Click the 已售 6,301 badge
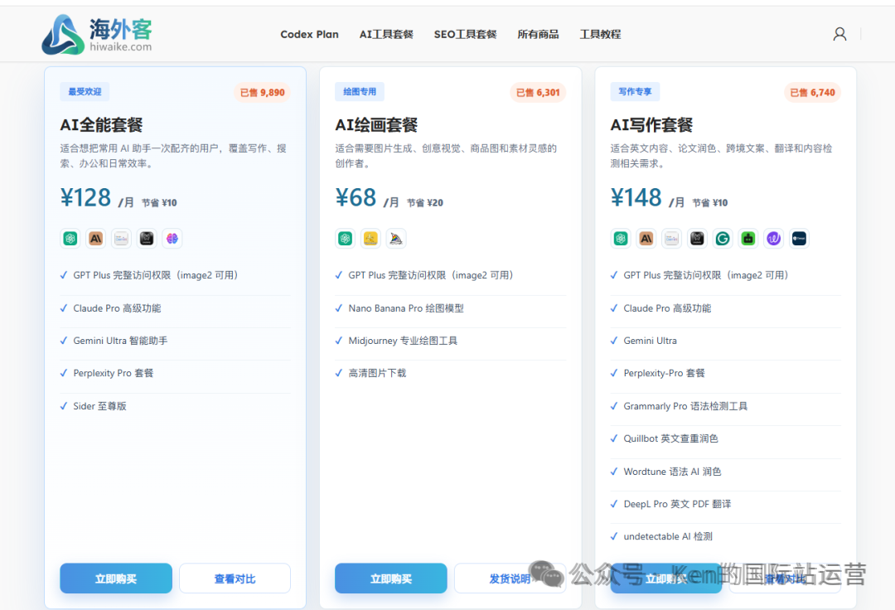 click(538, 93)
